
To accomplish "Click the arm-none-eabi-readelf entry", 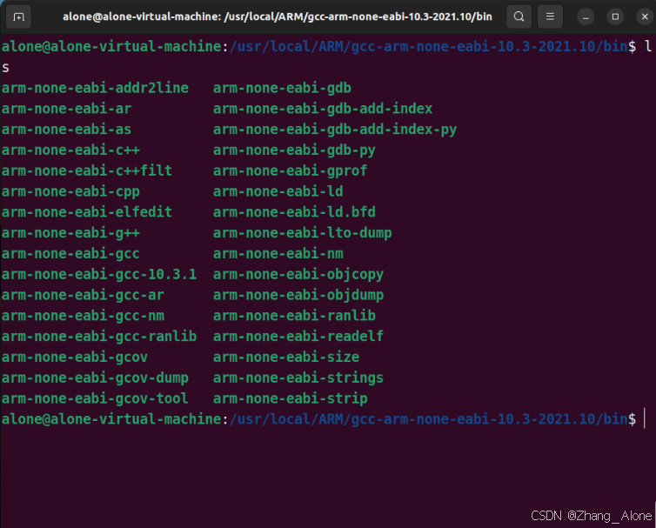I will 298,337.
